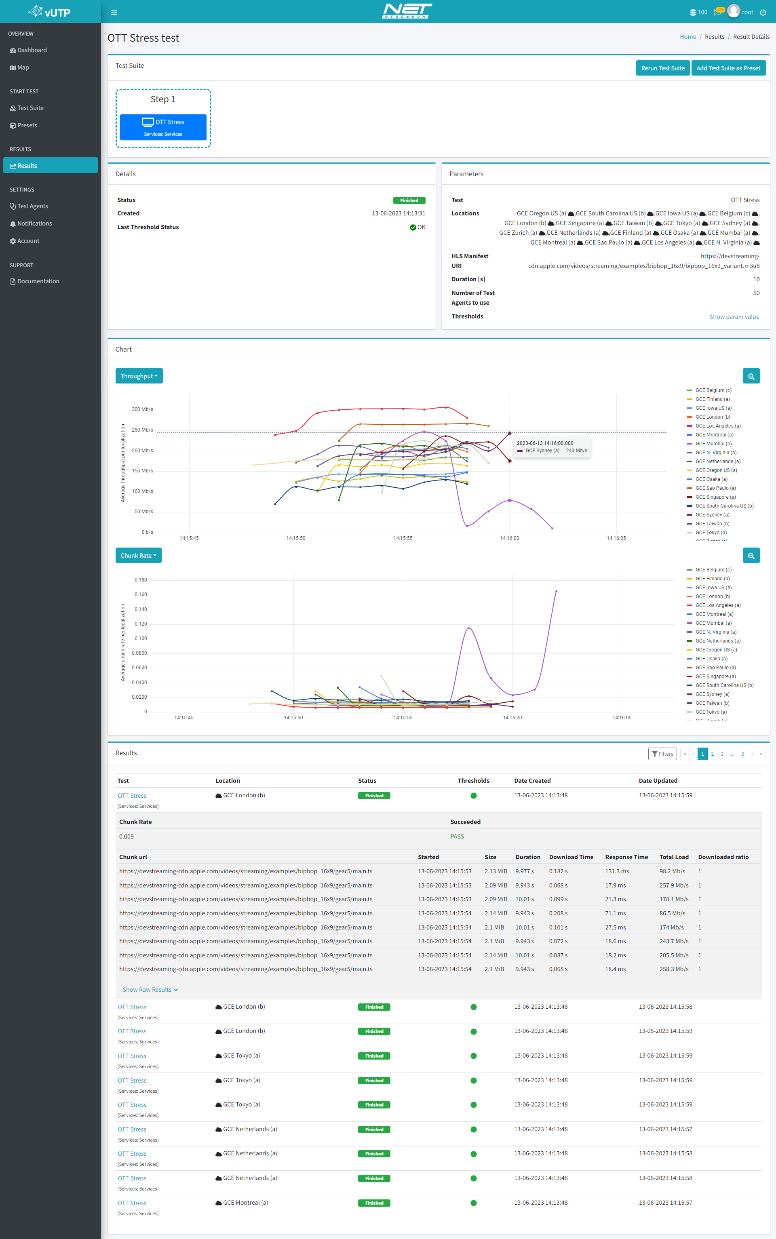Screen dimensions: 776x1239
Task: Jump to the first page arrow
Action: 685,754
